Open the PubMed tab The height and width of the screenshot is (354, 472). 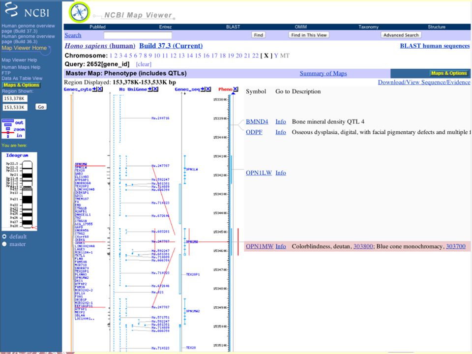97,27
